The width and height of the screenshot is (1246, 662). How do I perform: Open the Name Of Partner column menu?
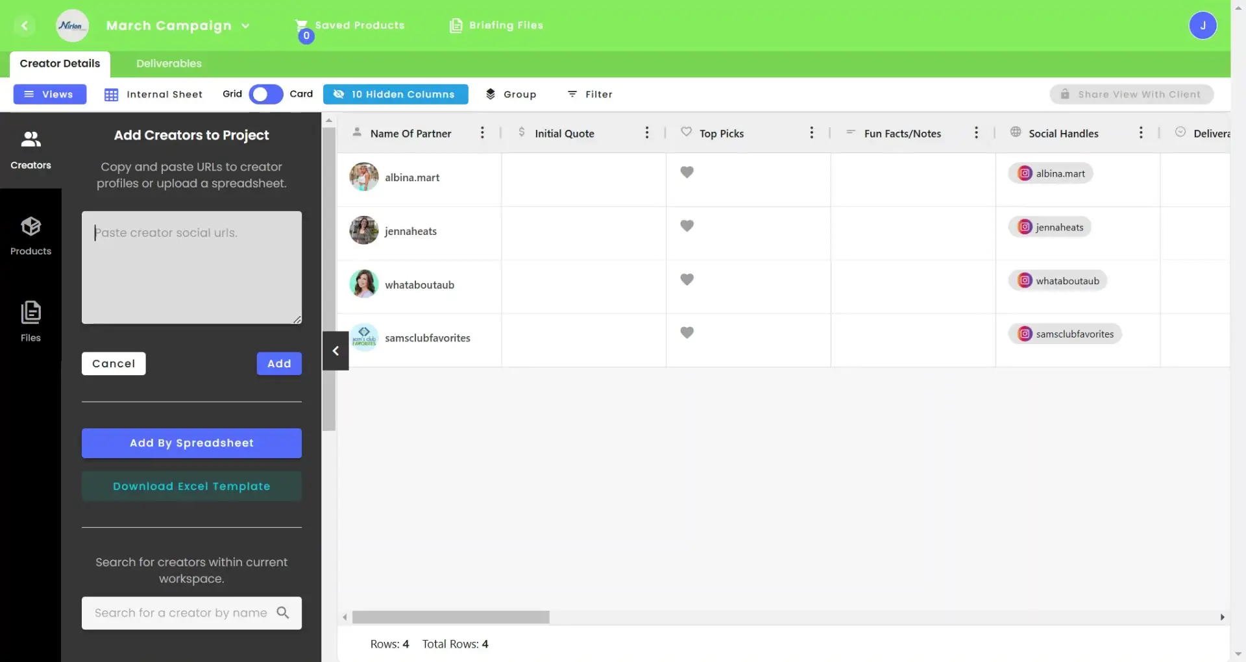(x=482, y=132)
